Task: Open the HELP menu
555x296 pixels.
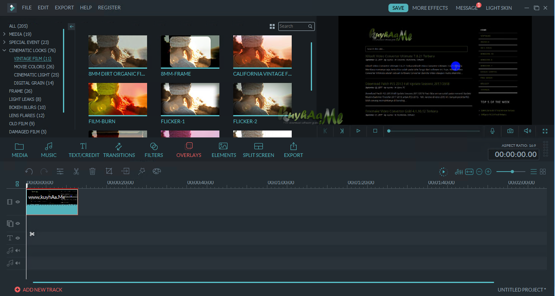Action: pyautogui.click(x=86, y=8)
